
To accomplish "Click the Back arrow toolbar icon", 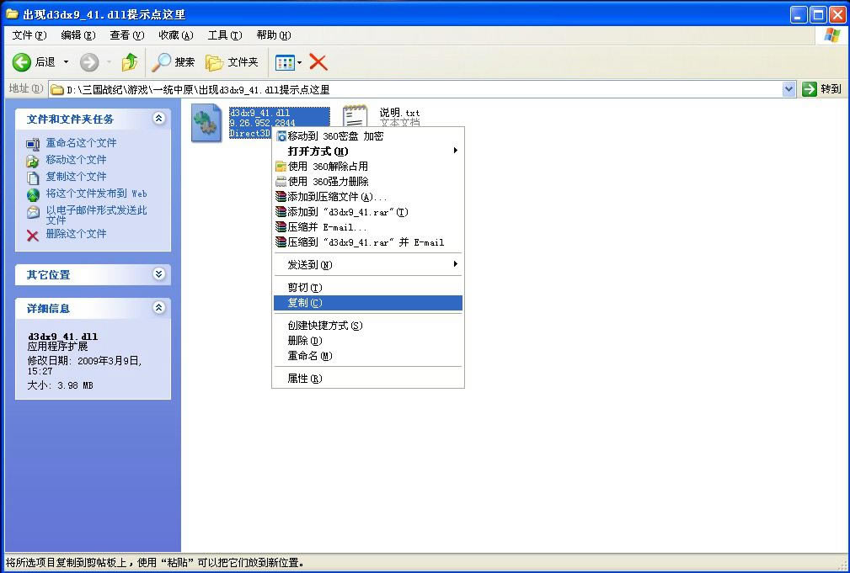I will [x=22, y=62].
